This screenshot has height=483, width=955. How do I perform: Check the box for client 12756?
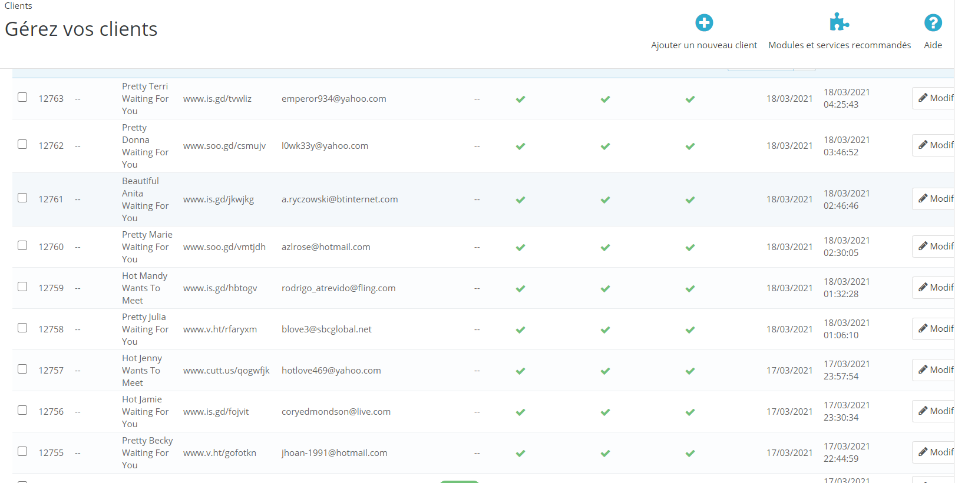(22, 410)
